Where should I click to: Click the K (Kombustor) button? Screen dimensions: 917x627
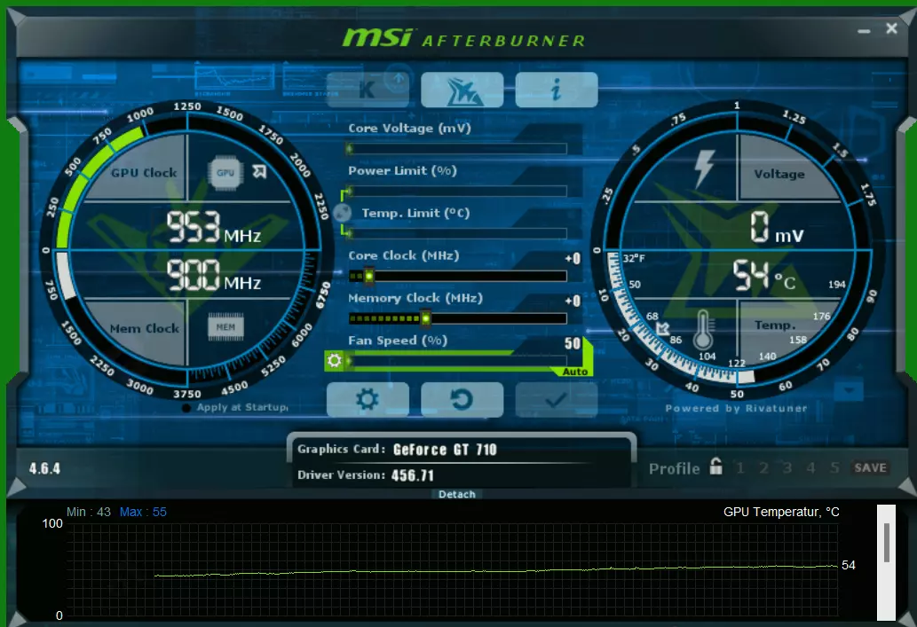point(368,90)
